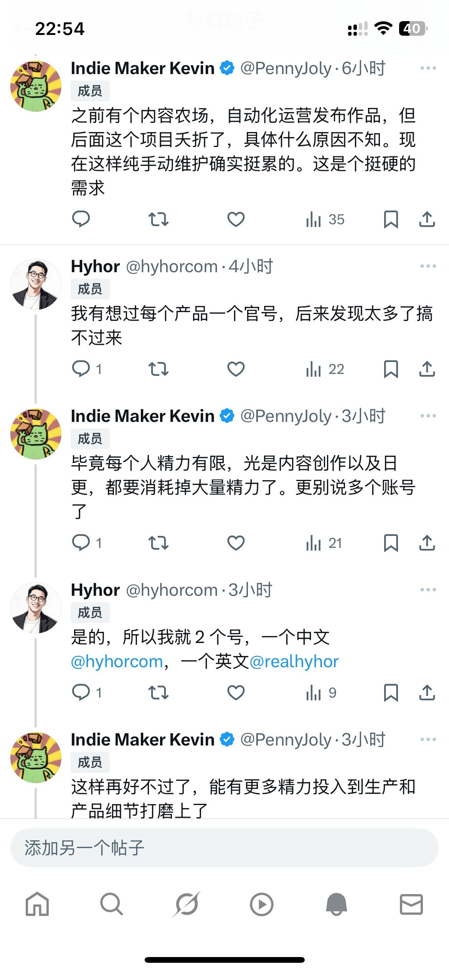The width and height of the screenshot is (449, 972).
Task: Open the notifications bell
Action: click(x=336, y=904)
